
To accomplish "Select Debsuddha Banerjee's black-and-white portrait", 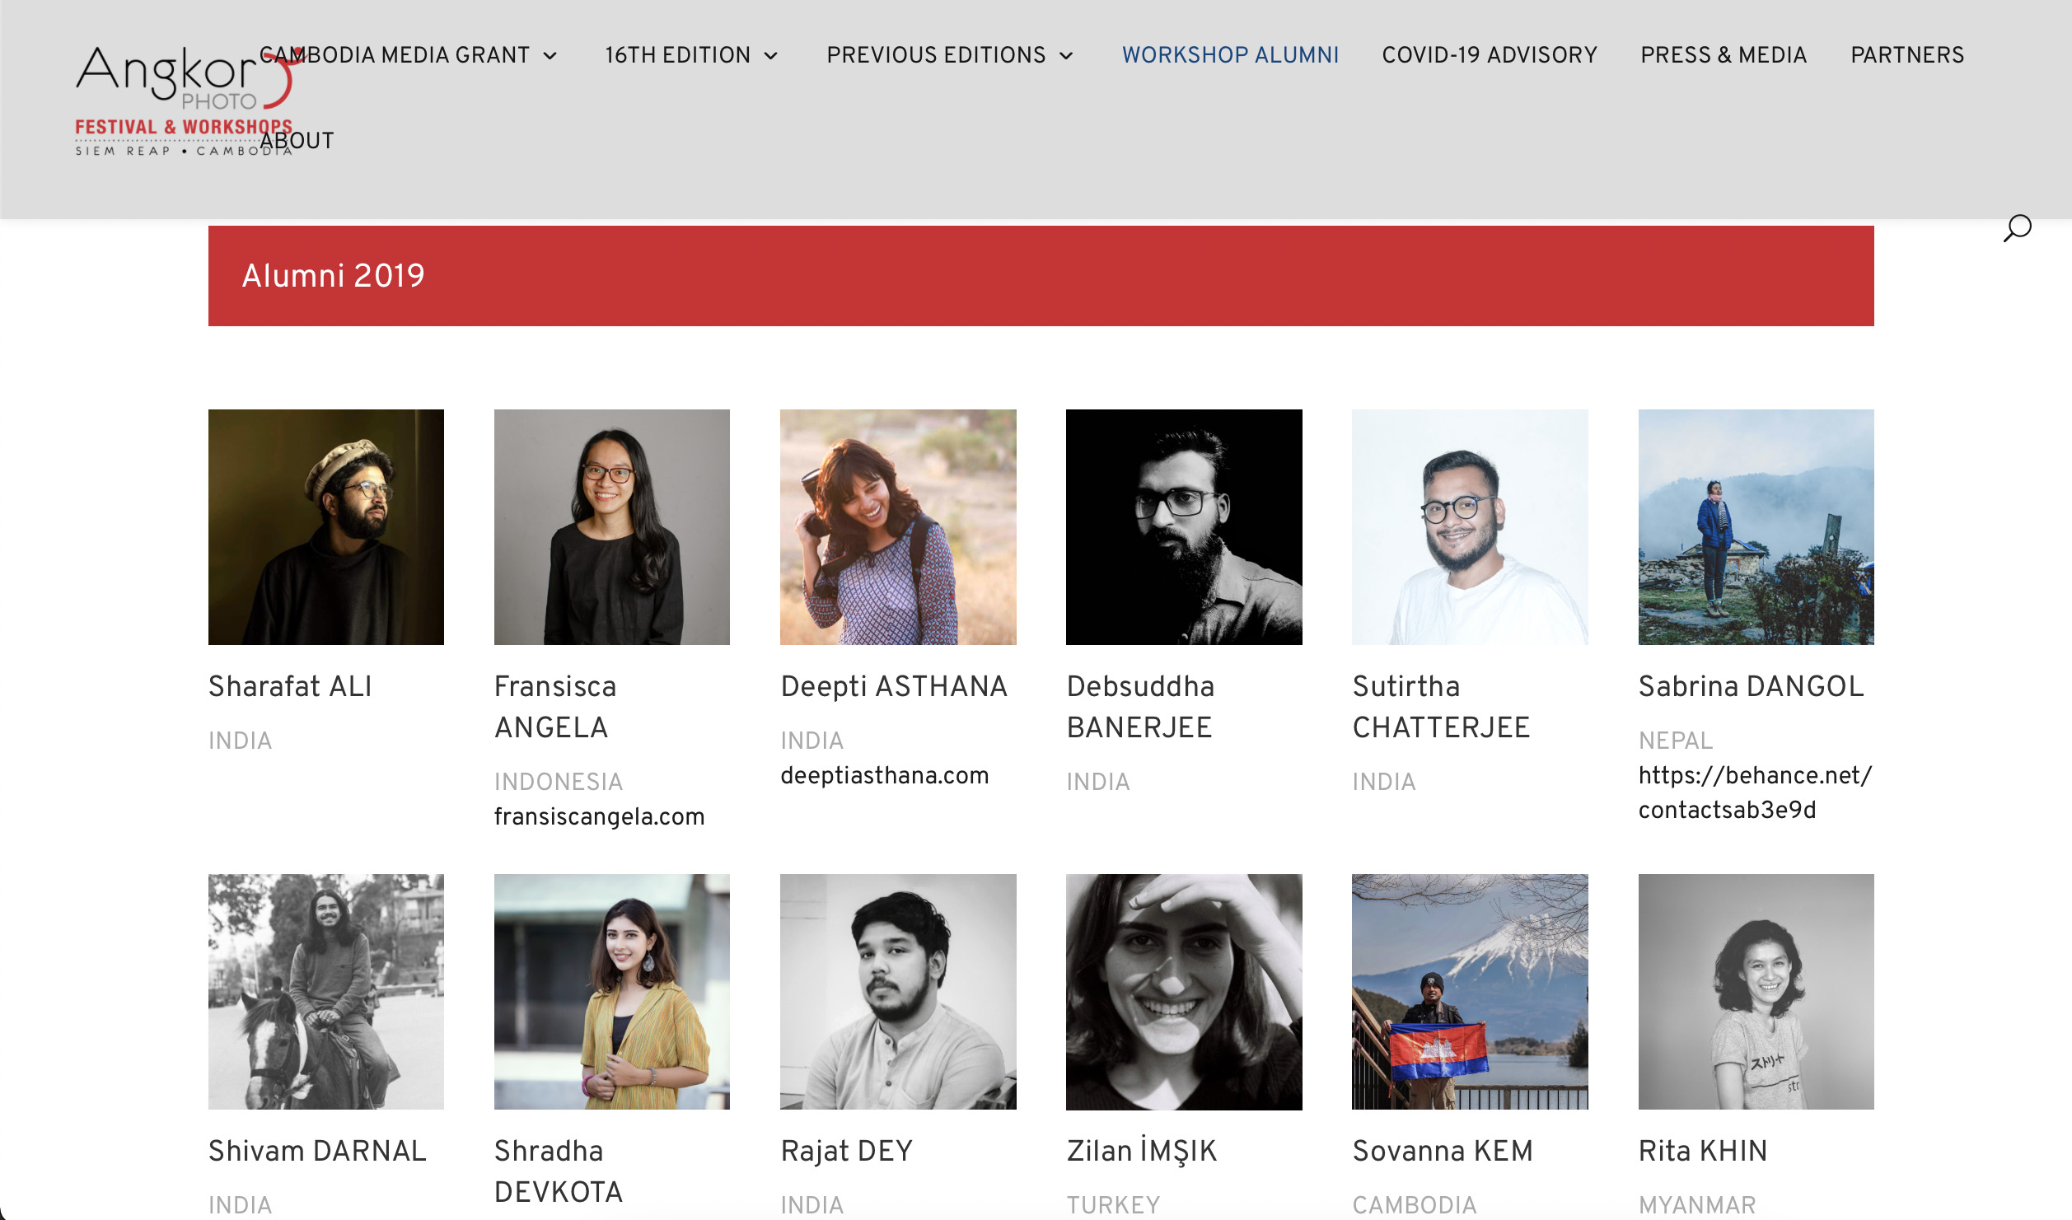I will point(1183,527).
